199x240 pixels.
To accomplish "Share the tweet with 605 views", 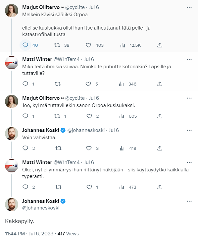I will 160,116.
